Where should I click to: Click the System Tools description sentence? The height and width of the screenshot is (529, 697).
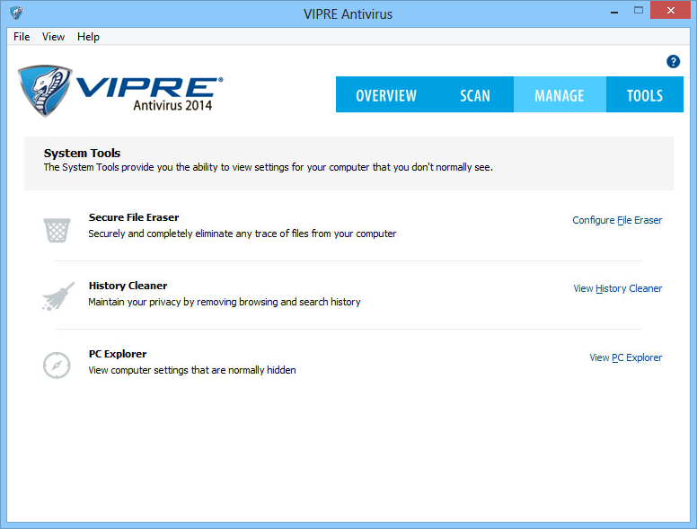(x=268, y=168)
